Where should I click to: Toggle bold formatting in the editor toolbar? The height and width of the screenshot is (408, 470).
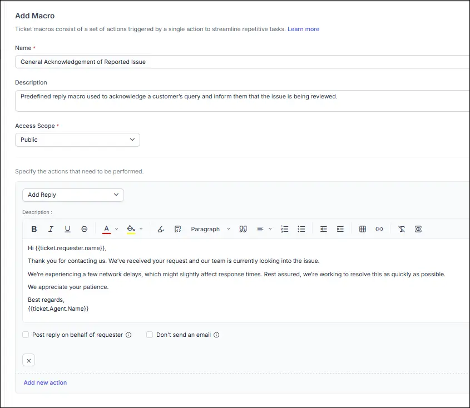tap(34, 229)
